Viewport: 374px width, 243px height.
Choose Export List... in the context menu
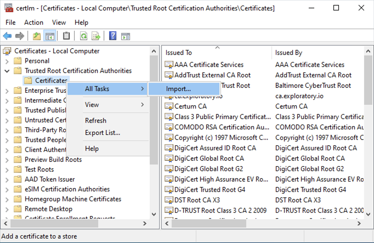[x=107, y=133]
